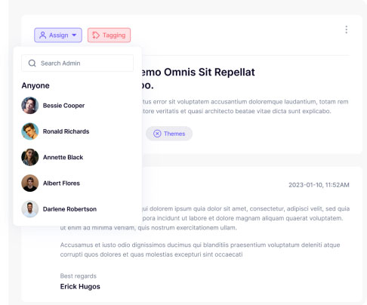Assign to Annette Black
Viewport: 367px width, 305px height.
click(x=63, y=157)
